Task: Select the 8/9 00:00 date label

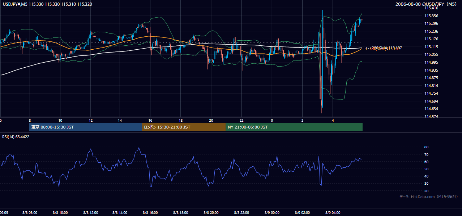Action: click(x=272, y=213)
